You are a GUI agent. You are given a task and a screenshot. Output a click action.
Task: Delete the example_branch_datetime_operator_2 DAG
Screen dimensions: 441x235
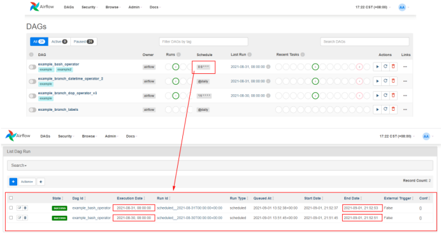click(x=393, y=82)
